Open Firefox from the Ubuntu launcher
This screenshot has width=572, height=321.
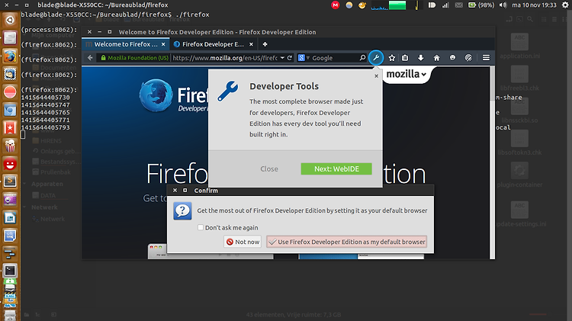pyautogui.click(x=10, y=56)
